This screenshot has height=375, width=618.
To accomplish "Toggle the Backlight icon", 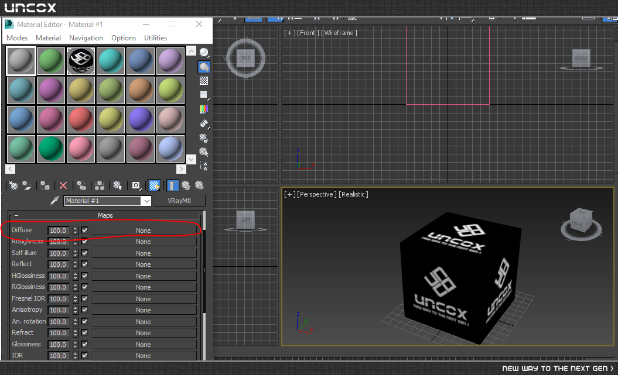I will [204, 67].
